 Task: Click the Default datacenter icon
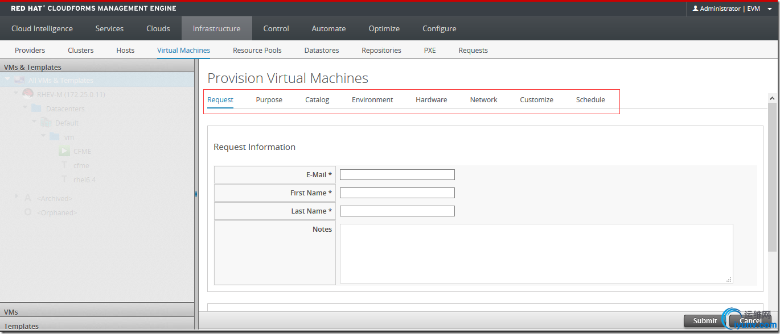tap(46, 123)
